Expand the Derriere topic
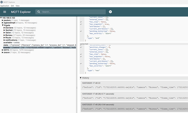Viewport: 188px width, 113px height. pos(4,28)
